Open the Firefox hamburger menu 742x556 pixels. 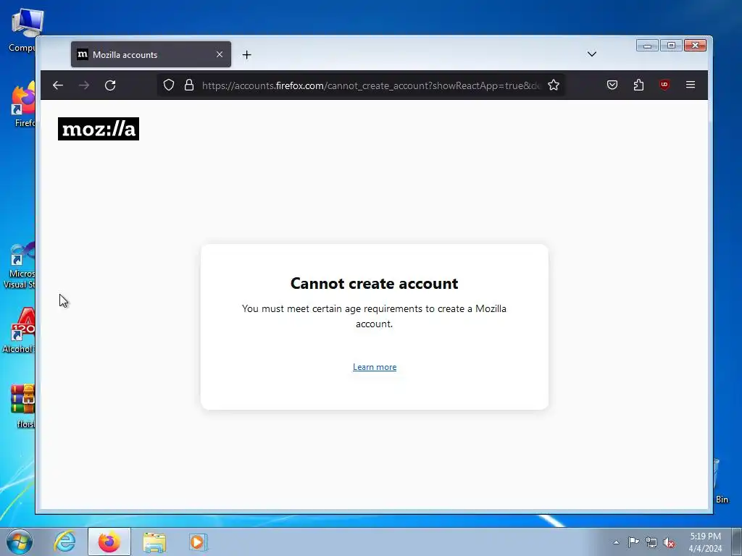[691, 85]
